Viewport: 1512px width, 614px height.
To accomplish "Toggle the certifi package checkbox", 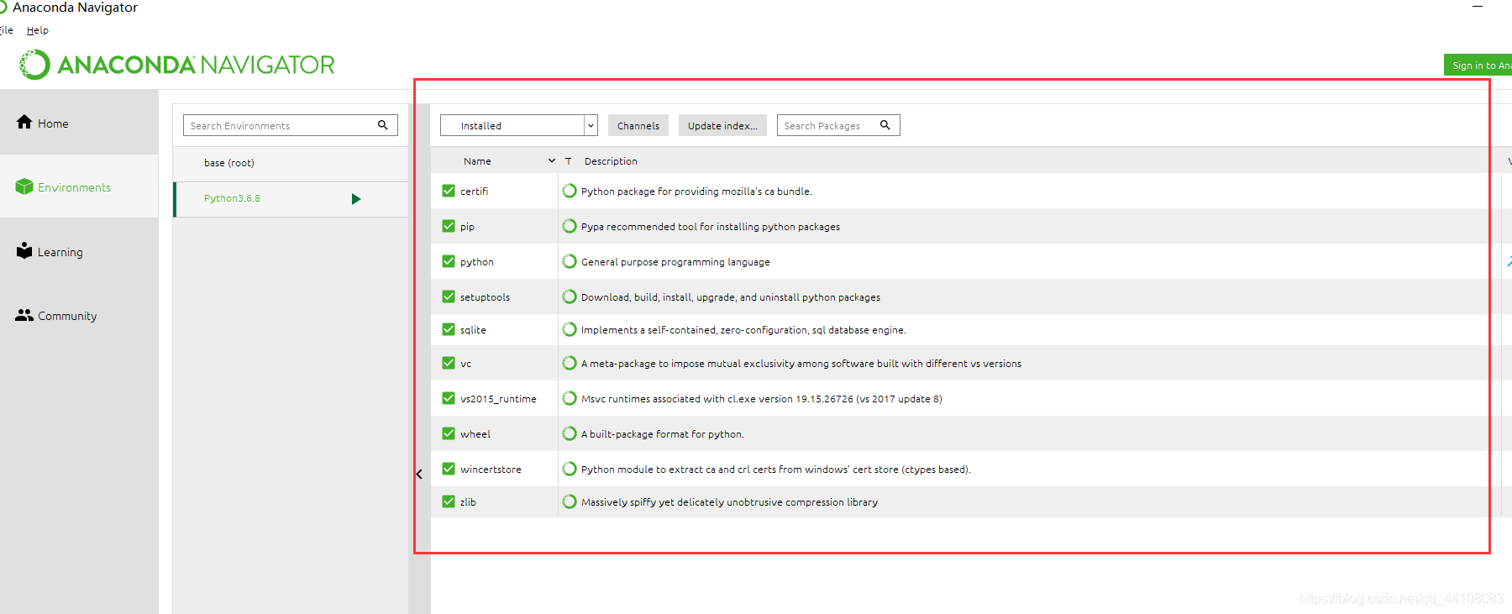I will [449, 191].
